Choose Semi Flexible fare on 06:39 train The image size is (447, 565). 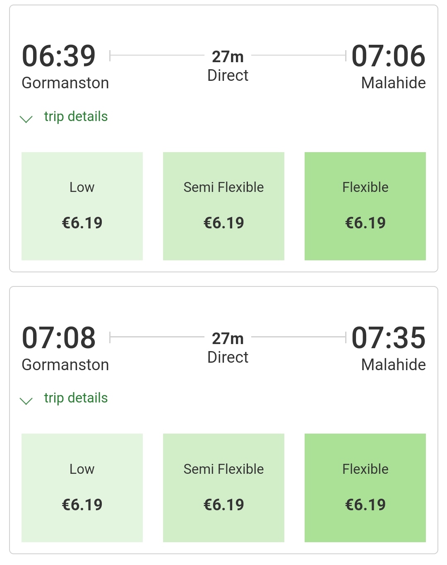click(x=223, y=206)
